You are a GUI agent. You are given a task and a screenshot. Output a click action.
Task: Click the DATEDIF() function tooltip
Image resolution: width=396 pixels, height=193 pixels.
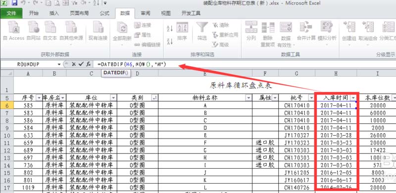pos(116,73)
